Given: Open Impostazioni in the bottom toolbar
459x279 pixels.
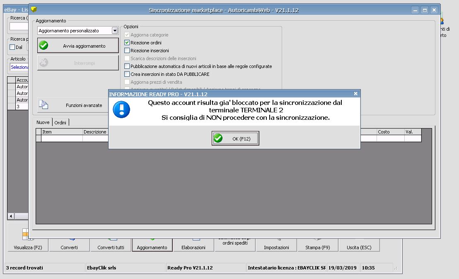Looking at the screenshot, I should tap(276, 245).
